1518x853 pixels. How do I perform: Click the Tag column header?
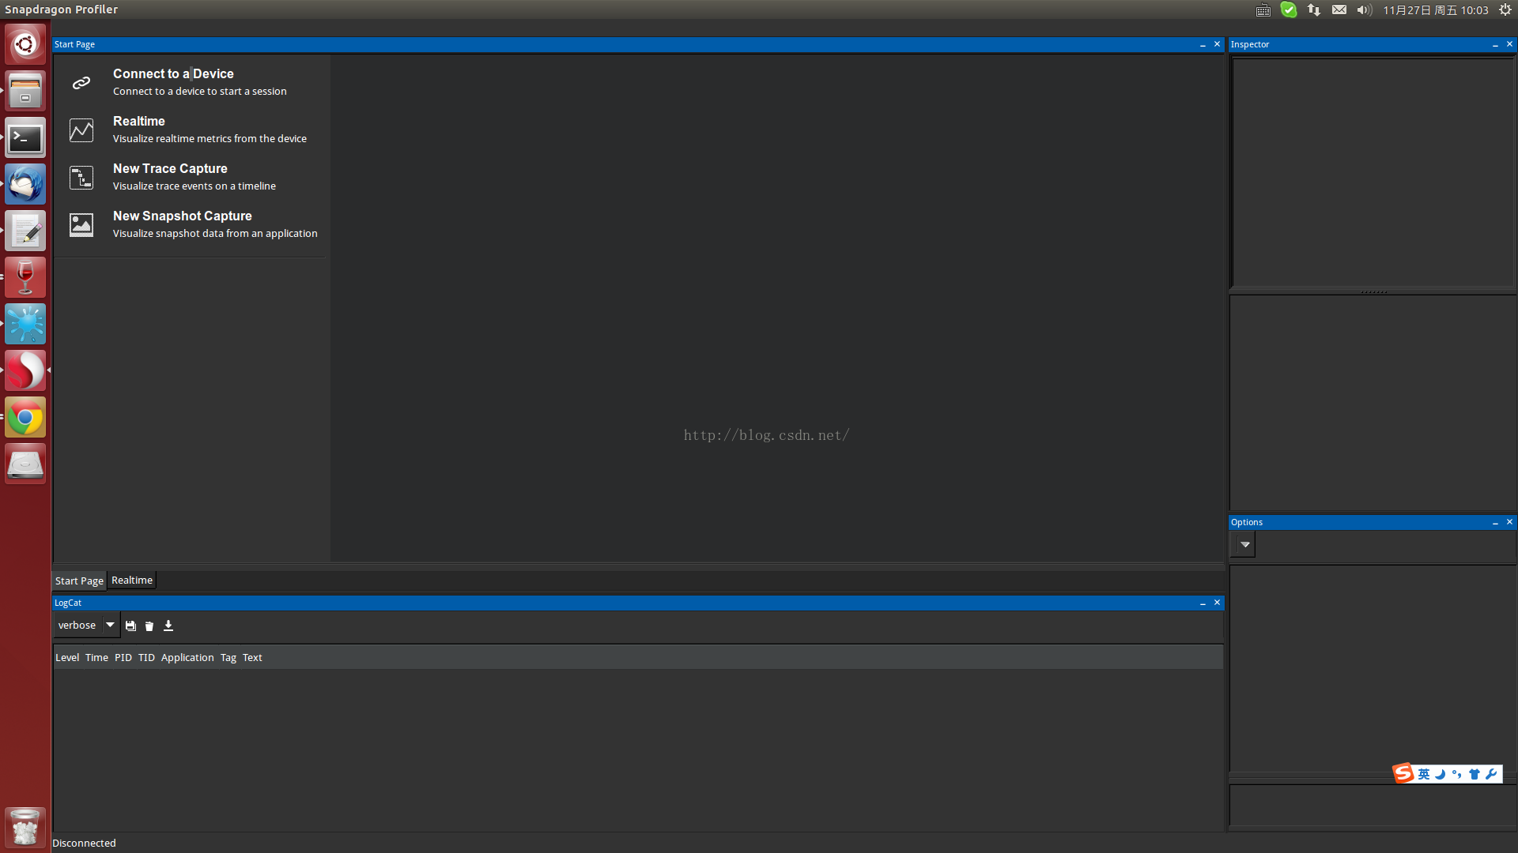tap(228, 657)
